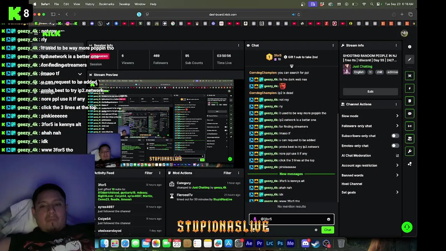Collapse chat overlay with chevron arrow

80,74
